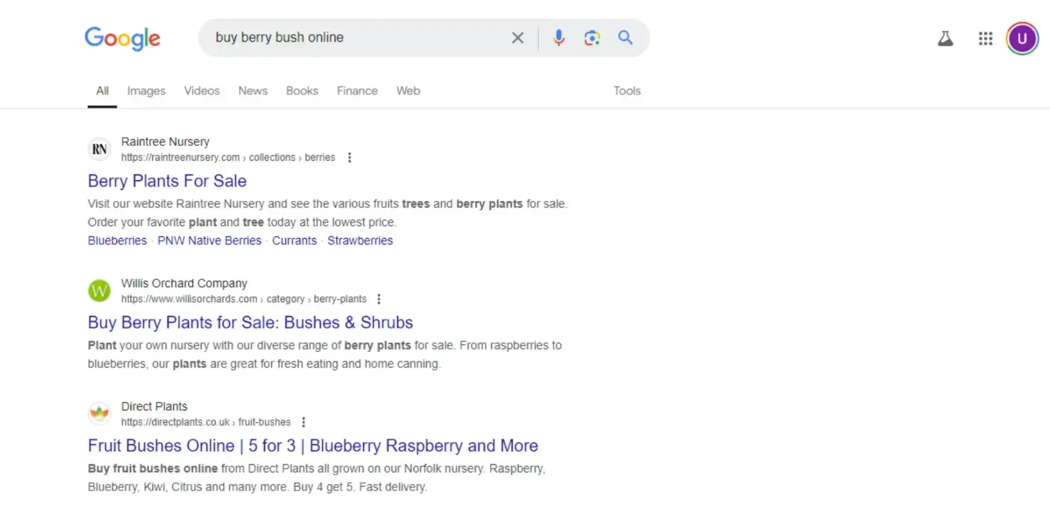Switch to the News tab
The image size is (1050, 515).
coord(253,91)
